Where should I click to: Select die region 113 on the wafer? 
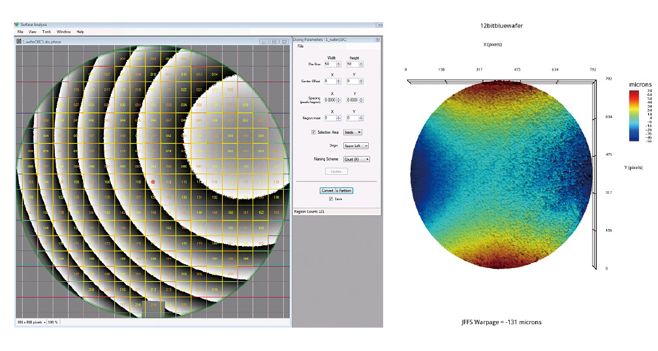tap(184, 182)
